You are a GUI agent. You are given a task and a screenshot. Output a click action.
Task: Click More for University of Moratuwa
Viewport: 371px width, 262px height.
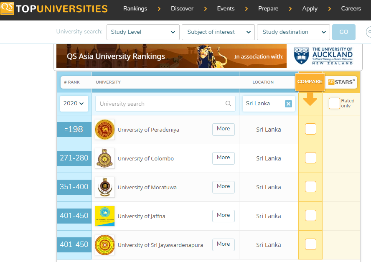tap(224, 187)
